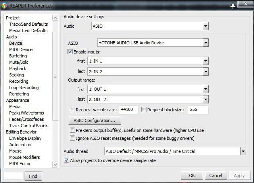Open Recording preferences page

pyautogui.click(x=19, y=81)
